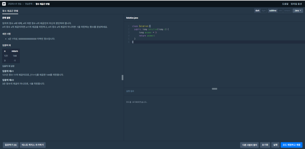Click 질문하기 button
Screen dimensions: 305x149
11,145
